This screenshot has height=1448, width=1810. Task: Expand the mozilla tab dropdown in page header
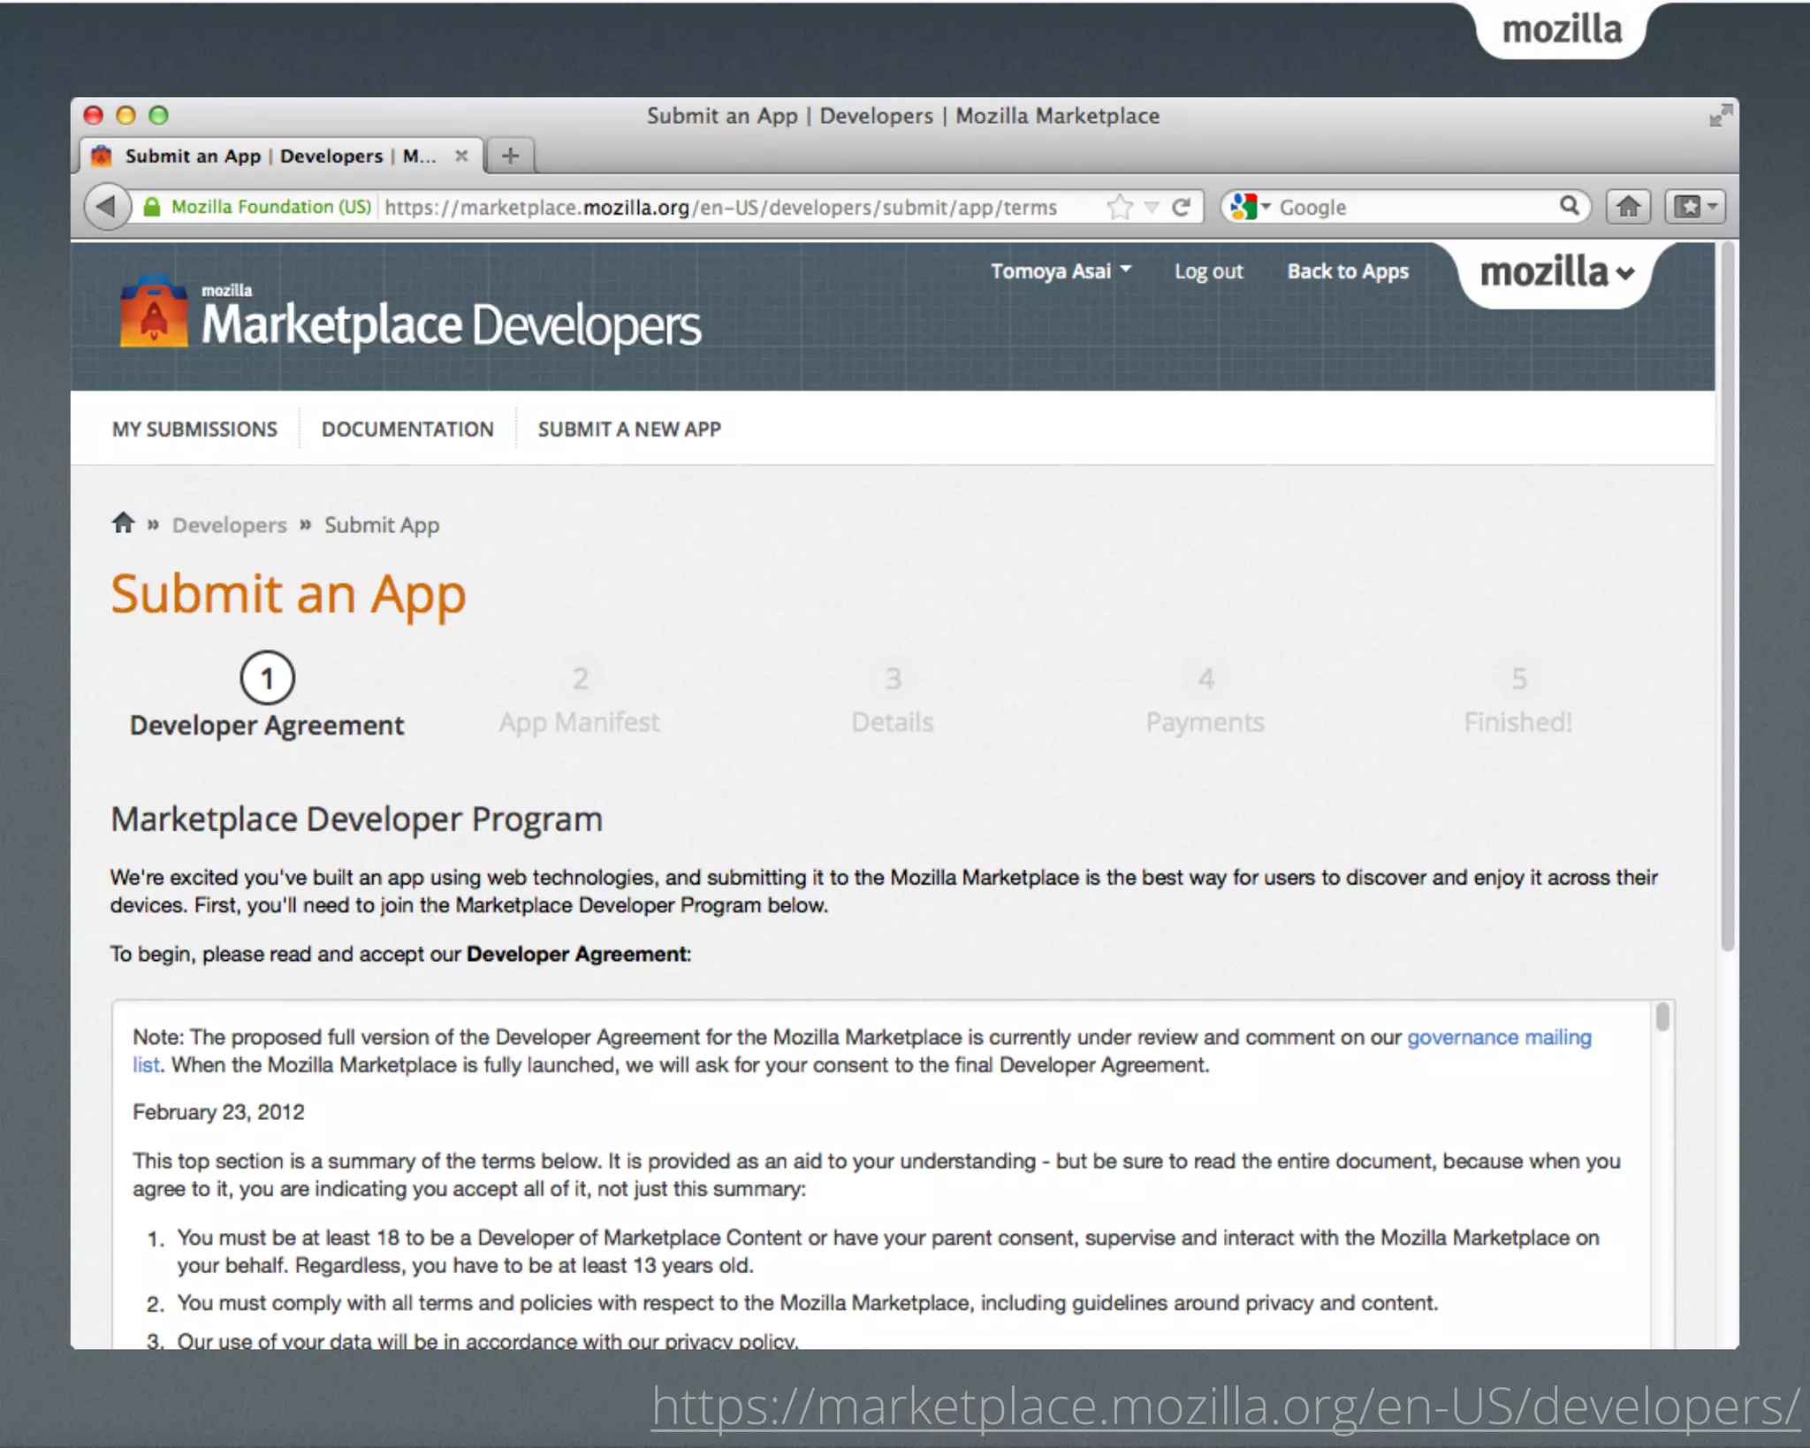1557,272
